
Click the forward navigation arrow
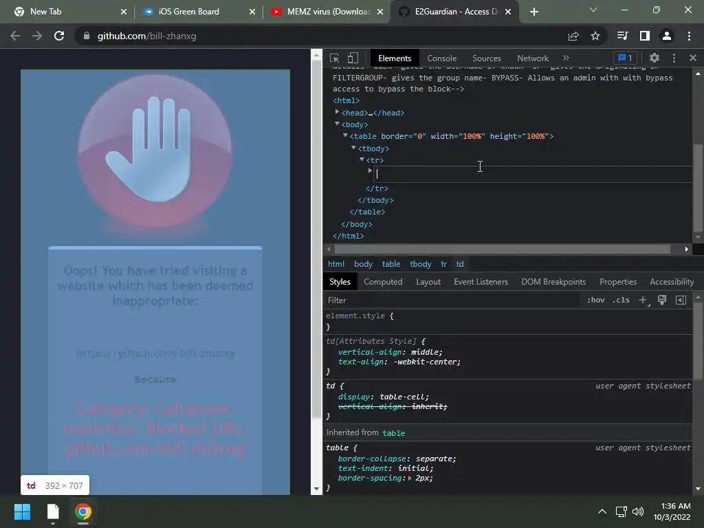(x=37, y=36)
